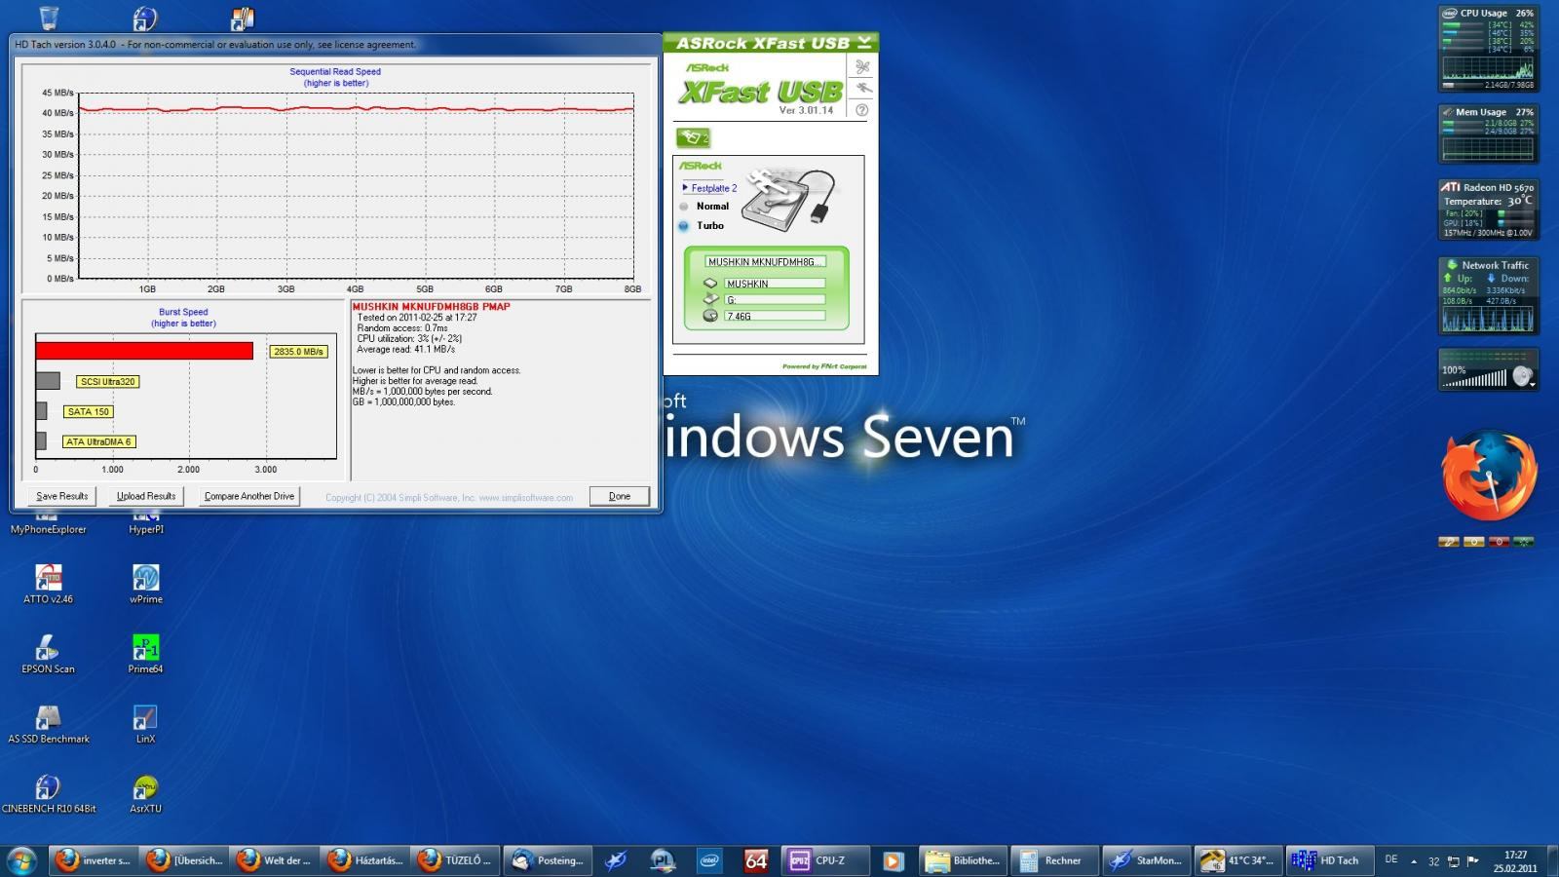Switch to the Firefox 'TÜZELŐ...' taskbar window
This screenshot has height=877, width=1559.
[x=456, y=860]
